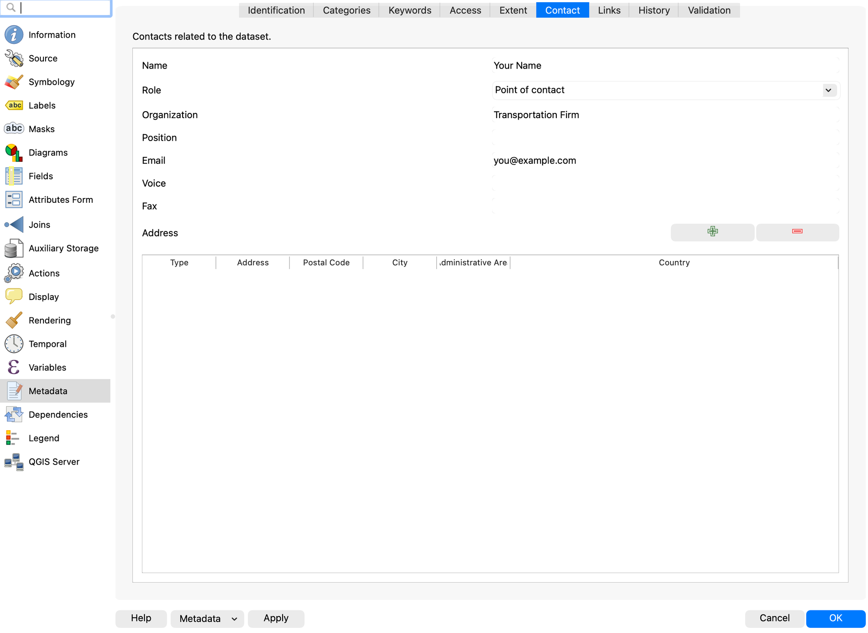The width and height of the screenshot is (868, 633).
Task: Open the Legend section
Action: pyautogui.click(x=55, y=438)
